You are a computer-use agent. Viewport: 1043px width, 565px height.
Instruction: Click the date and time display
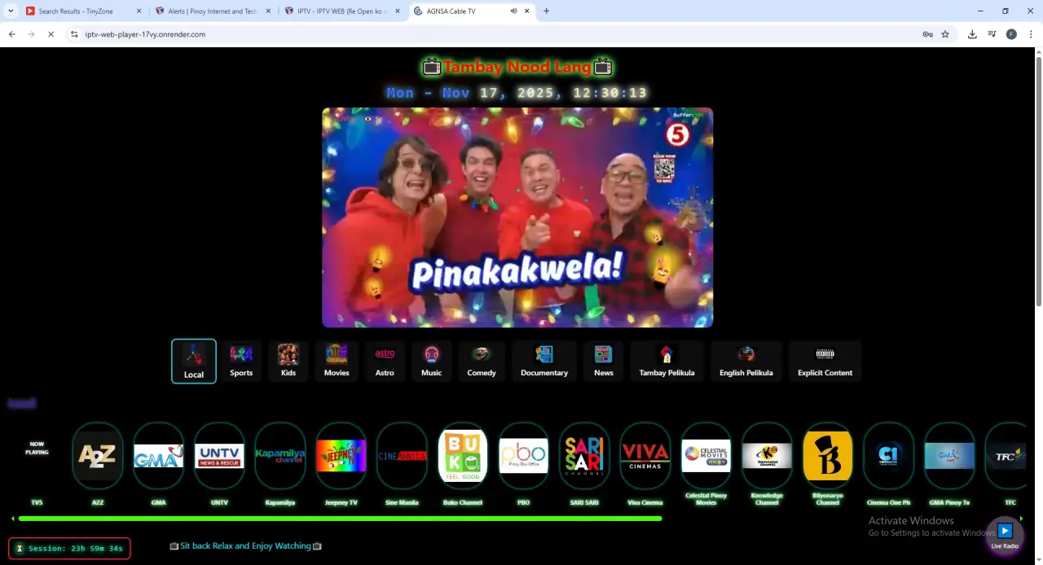click(x=517, y=93)
